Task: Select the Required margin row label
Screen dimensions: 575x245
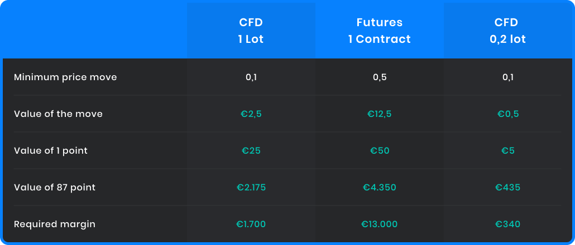Action: (x=55, y=224)
